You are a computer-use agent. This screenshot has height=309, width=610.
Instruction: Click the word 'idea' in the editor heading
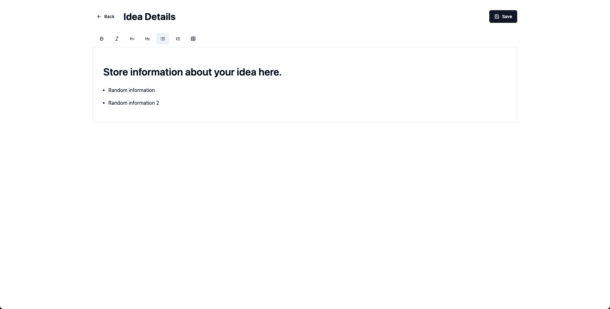pyautogui.click(x=246, y=72)
